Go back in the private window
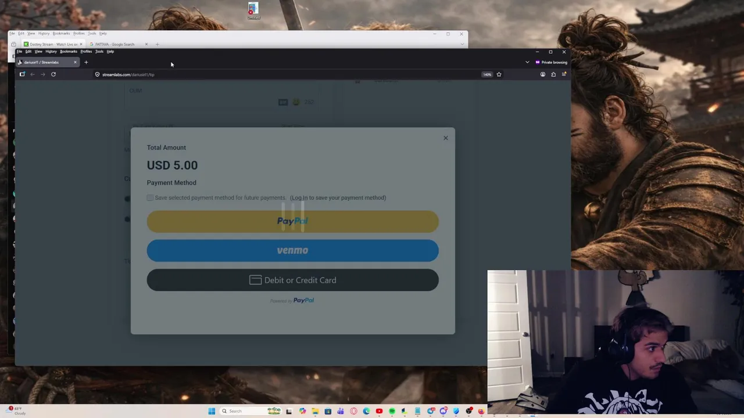The height and width of the screenshot is (418, 744). tap(33, 74)
